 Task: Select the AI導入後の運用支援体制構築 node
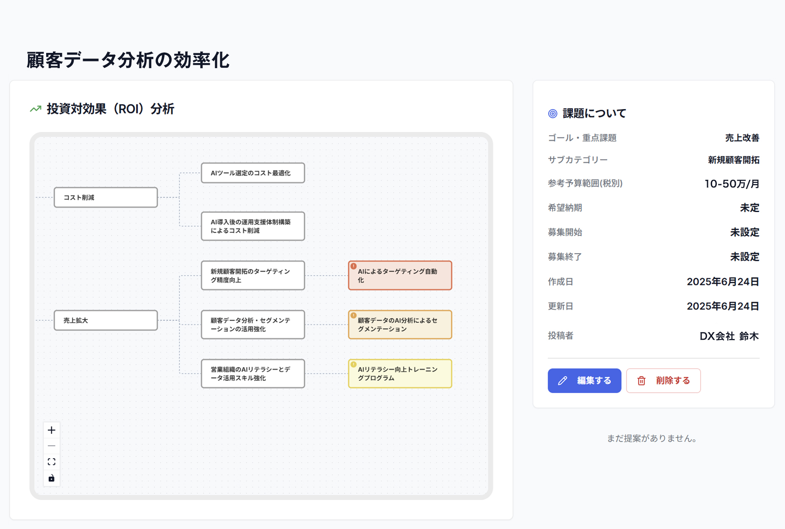pos(252,226)
